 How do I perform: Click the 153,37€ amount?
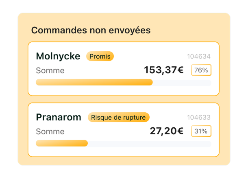pos(164,70)
